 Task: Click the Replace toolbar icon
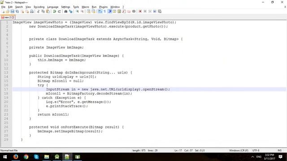point(71,11)
